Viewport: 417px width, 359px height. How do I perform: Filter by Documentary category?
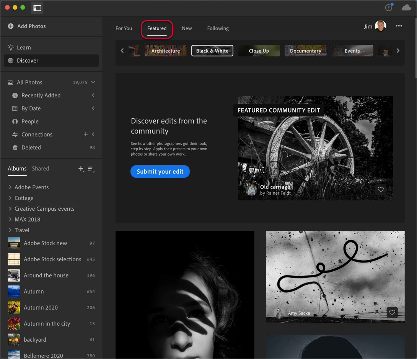(x=306, y=51)
